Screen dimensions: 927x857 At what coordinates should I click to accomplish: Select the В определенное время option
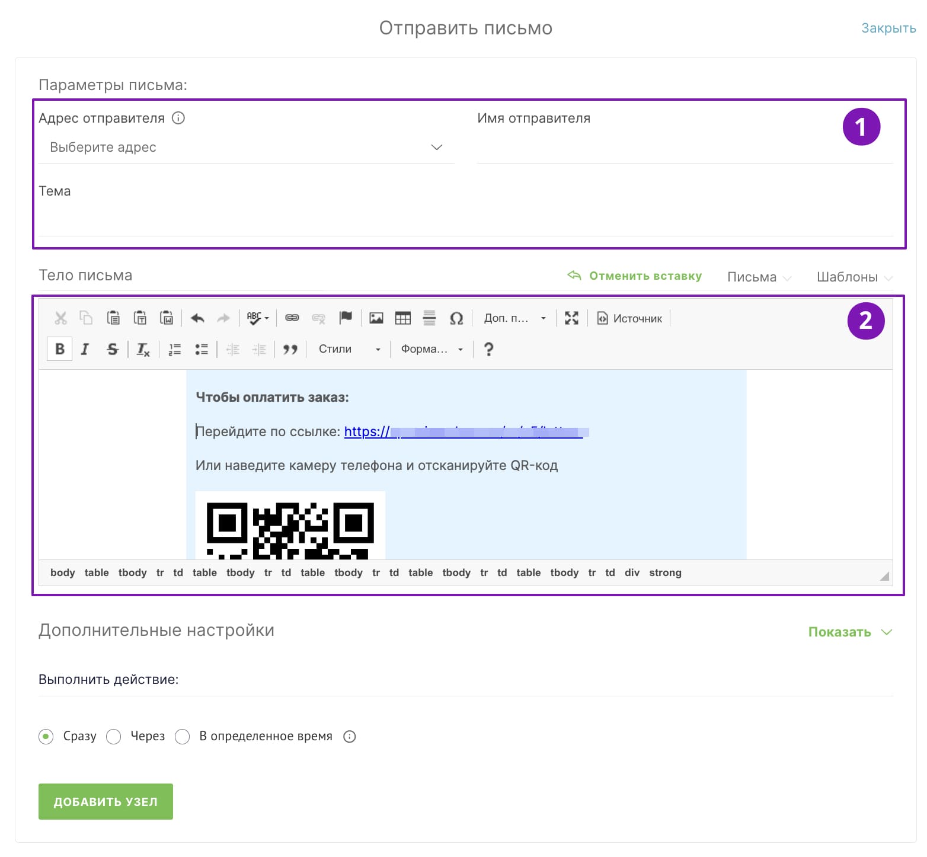coord(182,737)
